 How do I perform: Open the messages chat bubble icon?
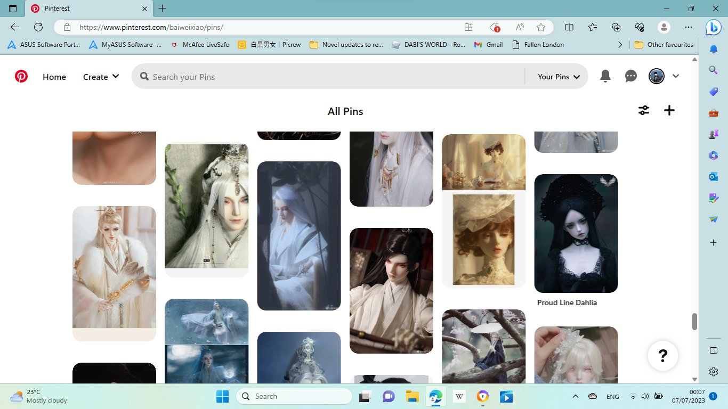(x=630, y=76)
